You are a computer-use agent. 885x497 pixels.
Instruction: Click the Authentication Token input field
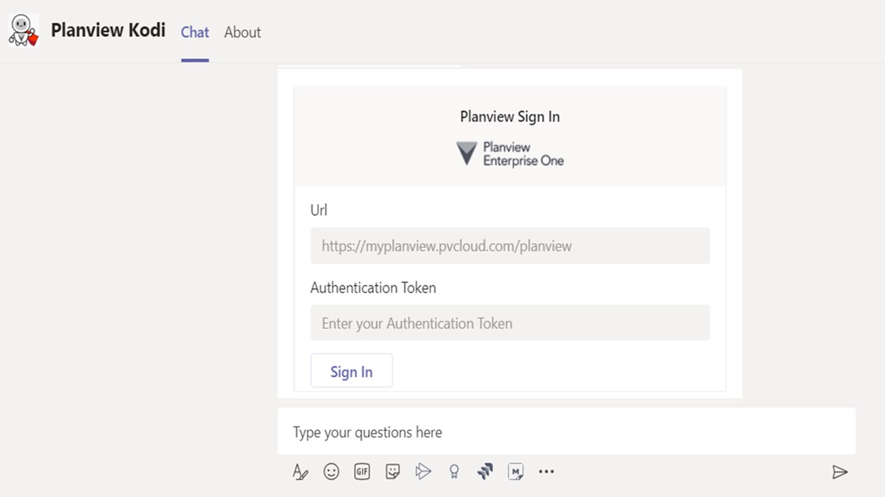[x=510, y=324]
